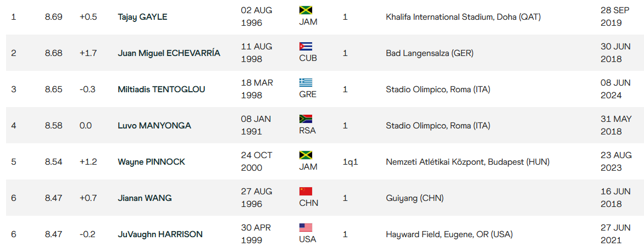Open Wayne PINNOCK profile

(x=152, y=162)
